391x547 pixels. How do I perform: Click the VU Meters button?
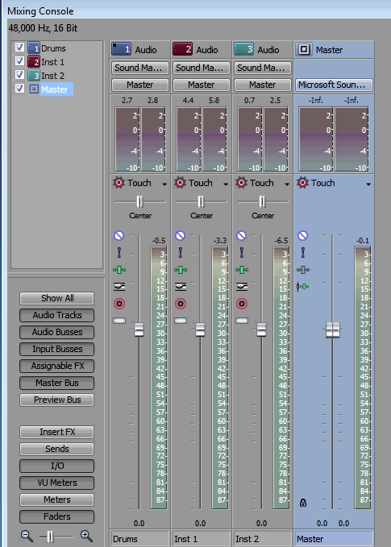click(57, 483)
